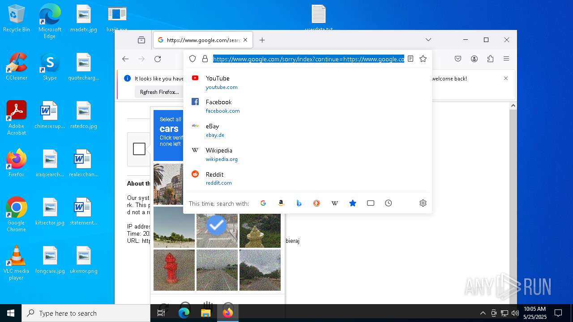Select the userdata.txt desktop file
The height and width of the screenshot is (322, 573).
point(319,18)
